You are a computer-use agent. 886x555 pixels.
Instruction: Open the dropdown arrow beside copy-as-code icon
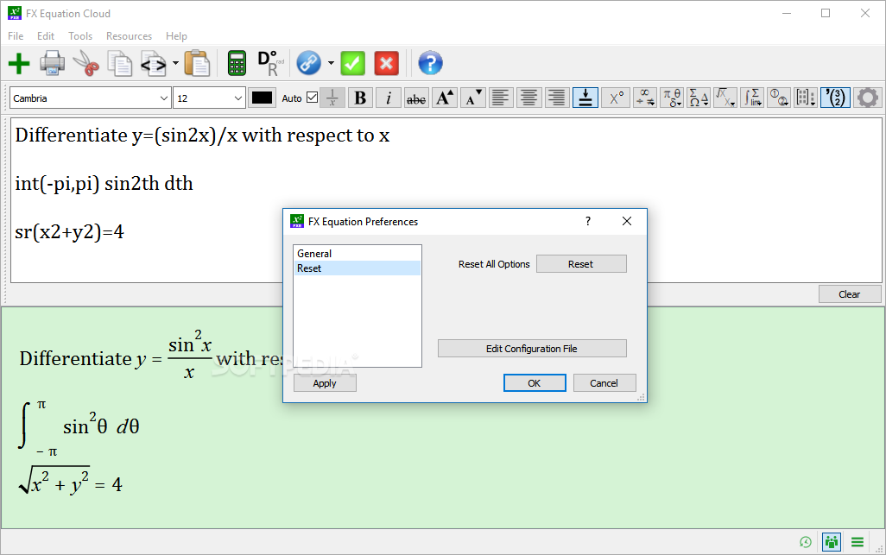click(175, 63)
